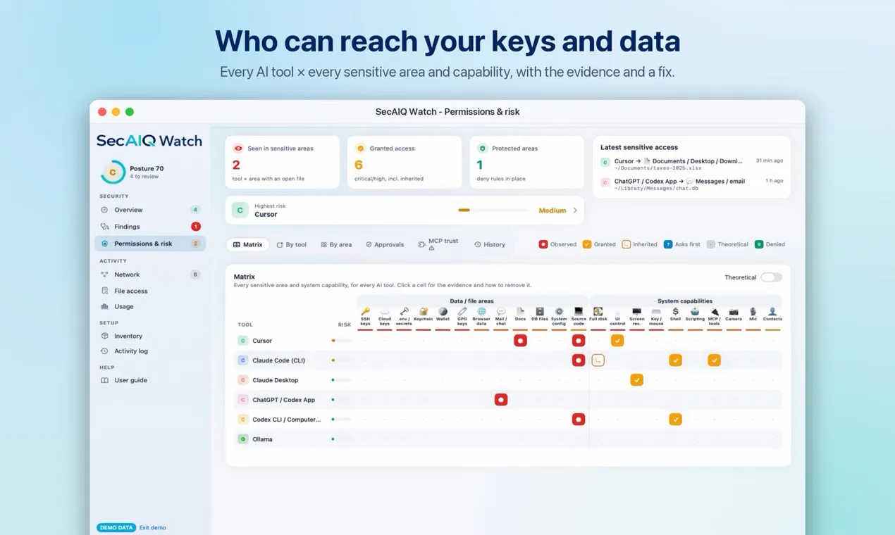Click Codex CLI's granted Shell cell

pos(675,420)
